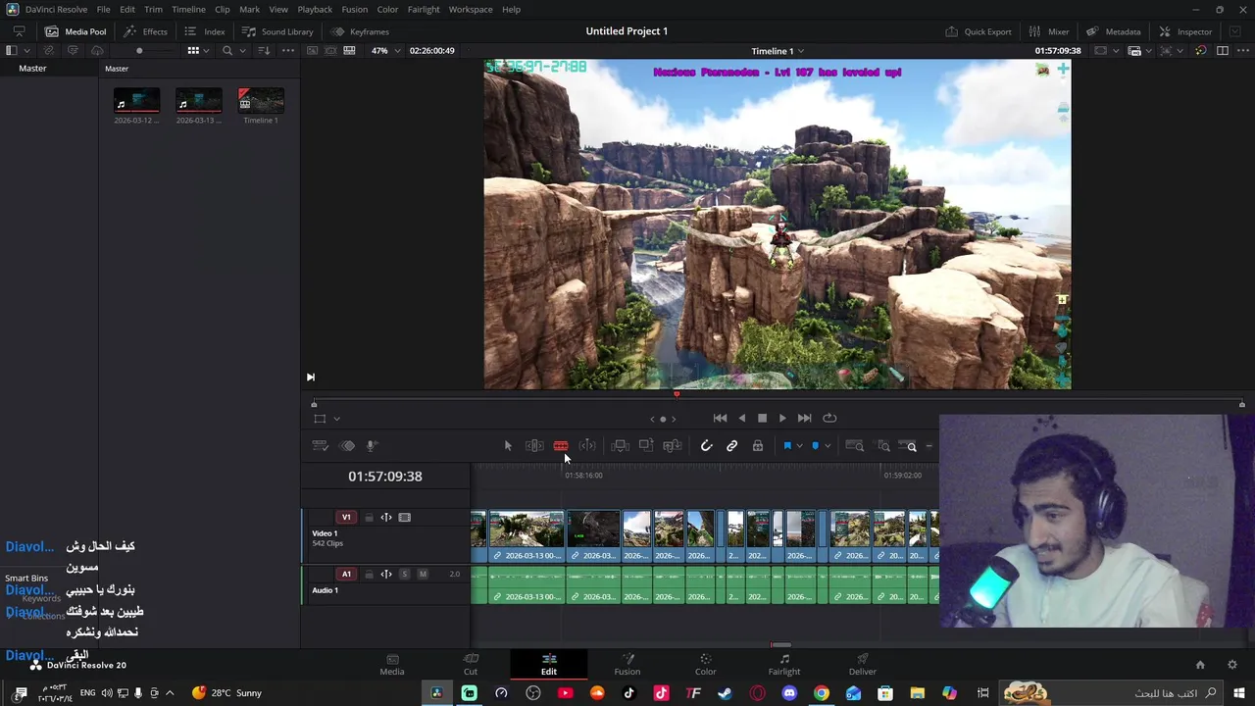Stop playback in viewer
This screenshot has height=706, width=1255.
tap(762, 418)
